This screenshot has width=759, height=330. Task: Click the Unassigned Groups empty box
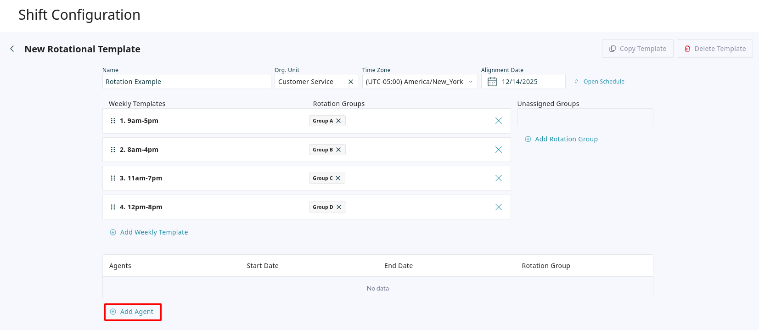585,117
